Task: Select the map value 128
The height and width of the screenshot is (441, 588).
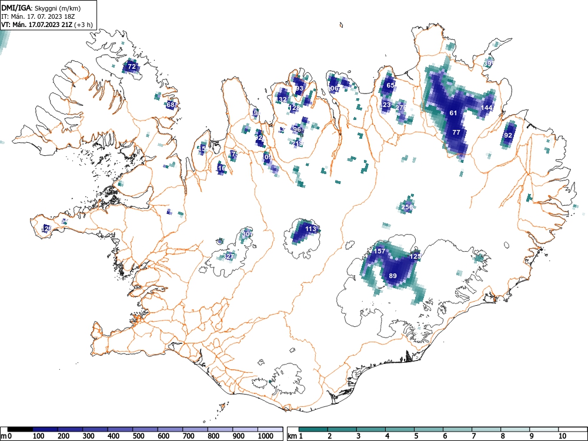Action: [x=295, y=108]
